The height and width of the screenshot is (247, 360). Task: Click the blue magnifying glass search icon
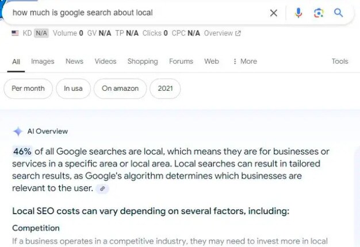click(x=339, y=13)
